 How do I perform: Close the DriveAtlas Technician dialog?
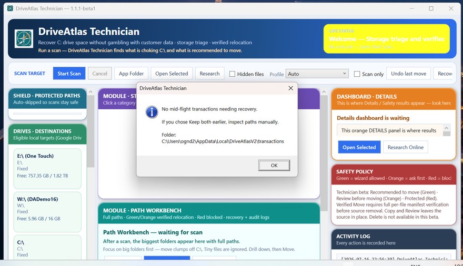point(290,88)
